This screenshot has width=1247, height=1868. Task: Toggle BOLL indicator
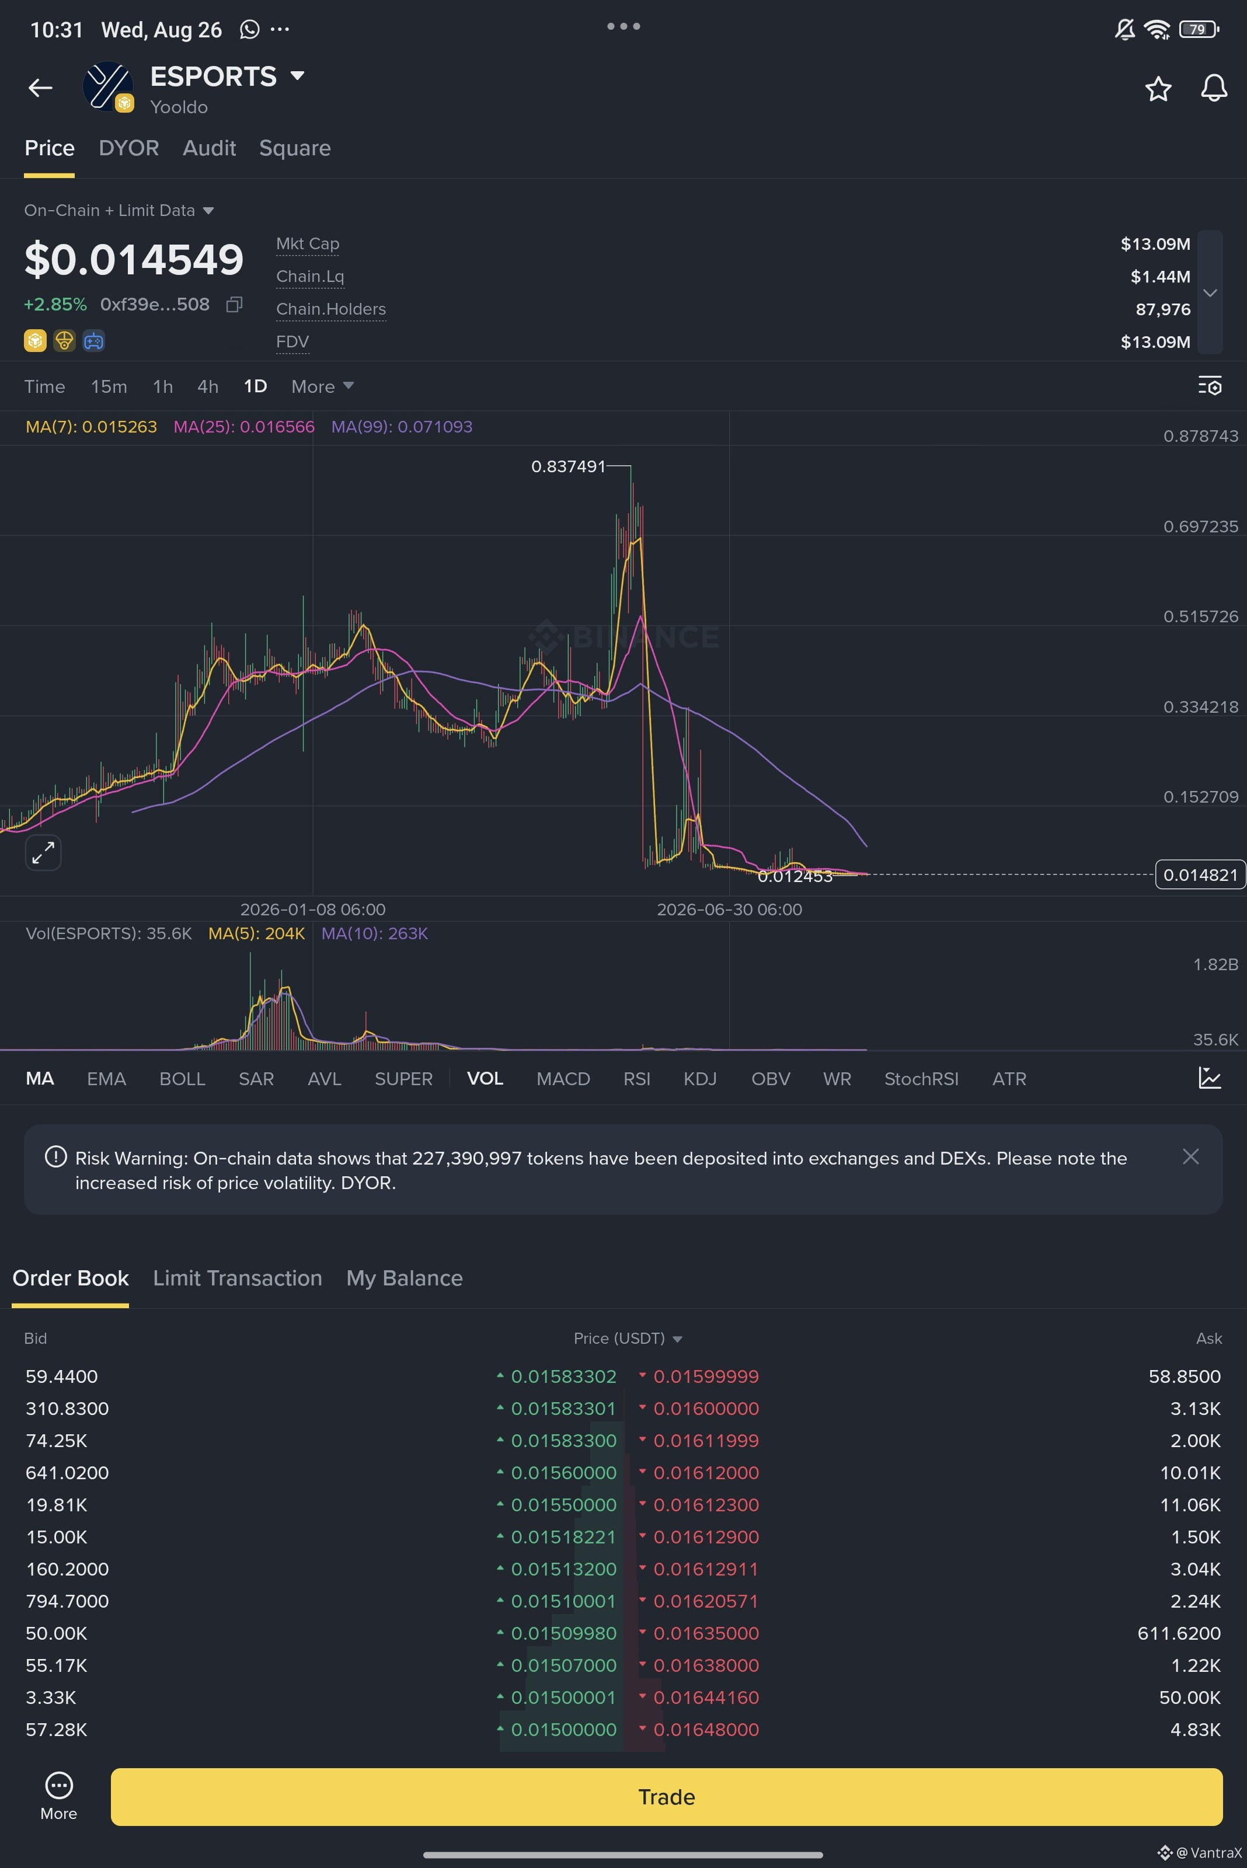182,1079
